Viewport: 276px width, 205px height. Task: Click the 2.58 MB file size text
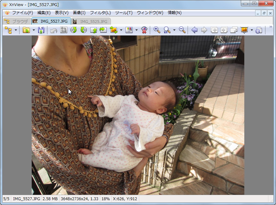tap(50, 199)
